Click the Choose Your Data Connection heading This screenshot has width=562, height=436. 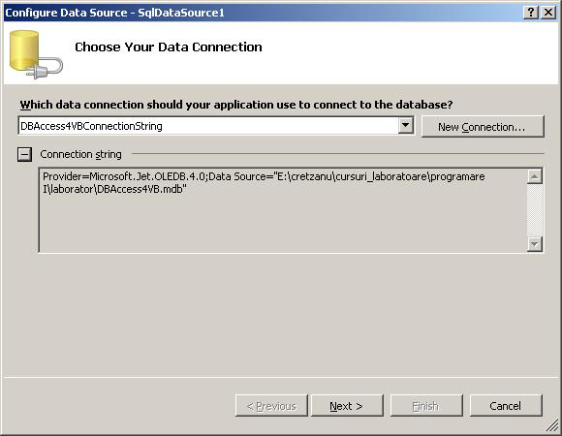(x=168, y=47)
